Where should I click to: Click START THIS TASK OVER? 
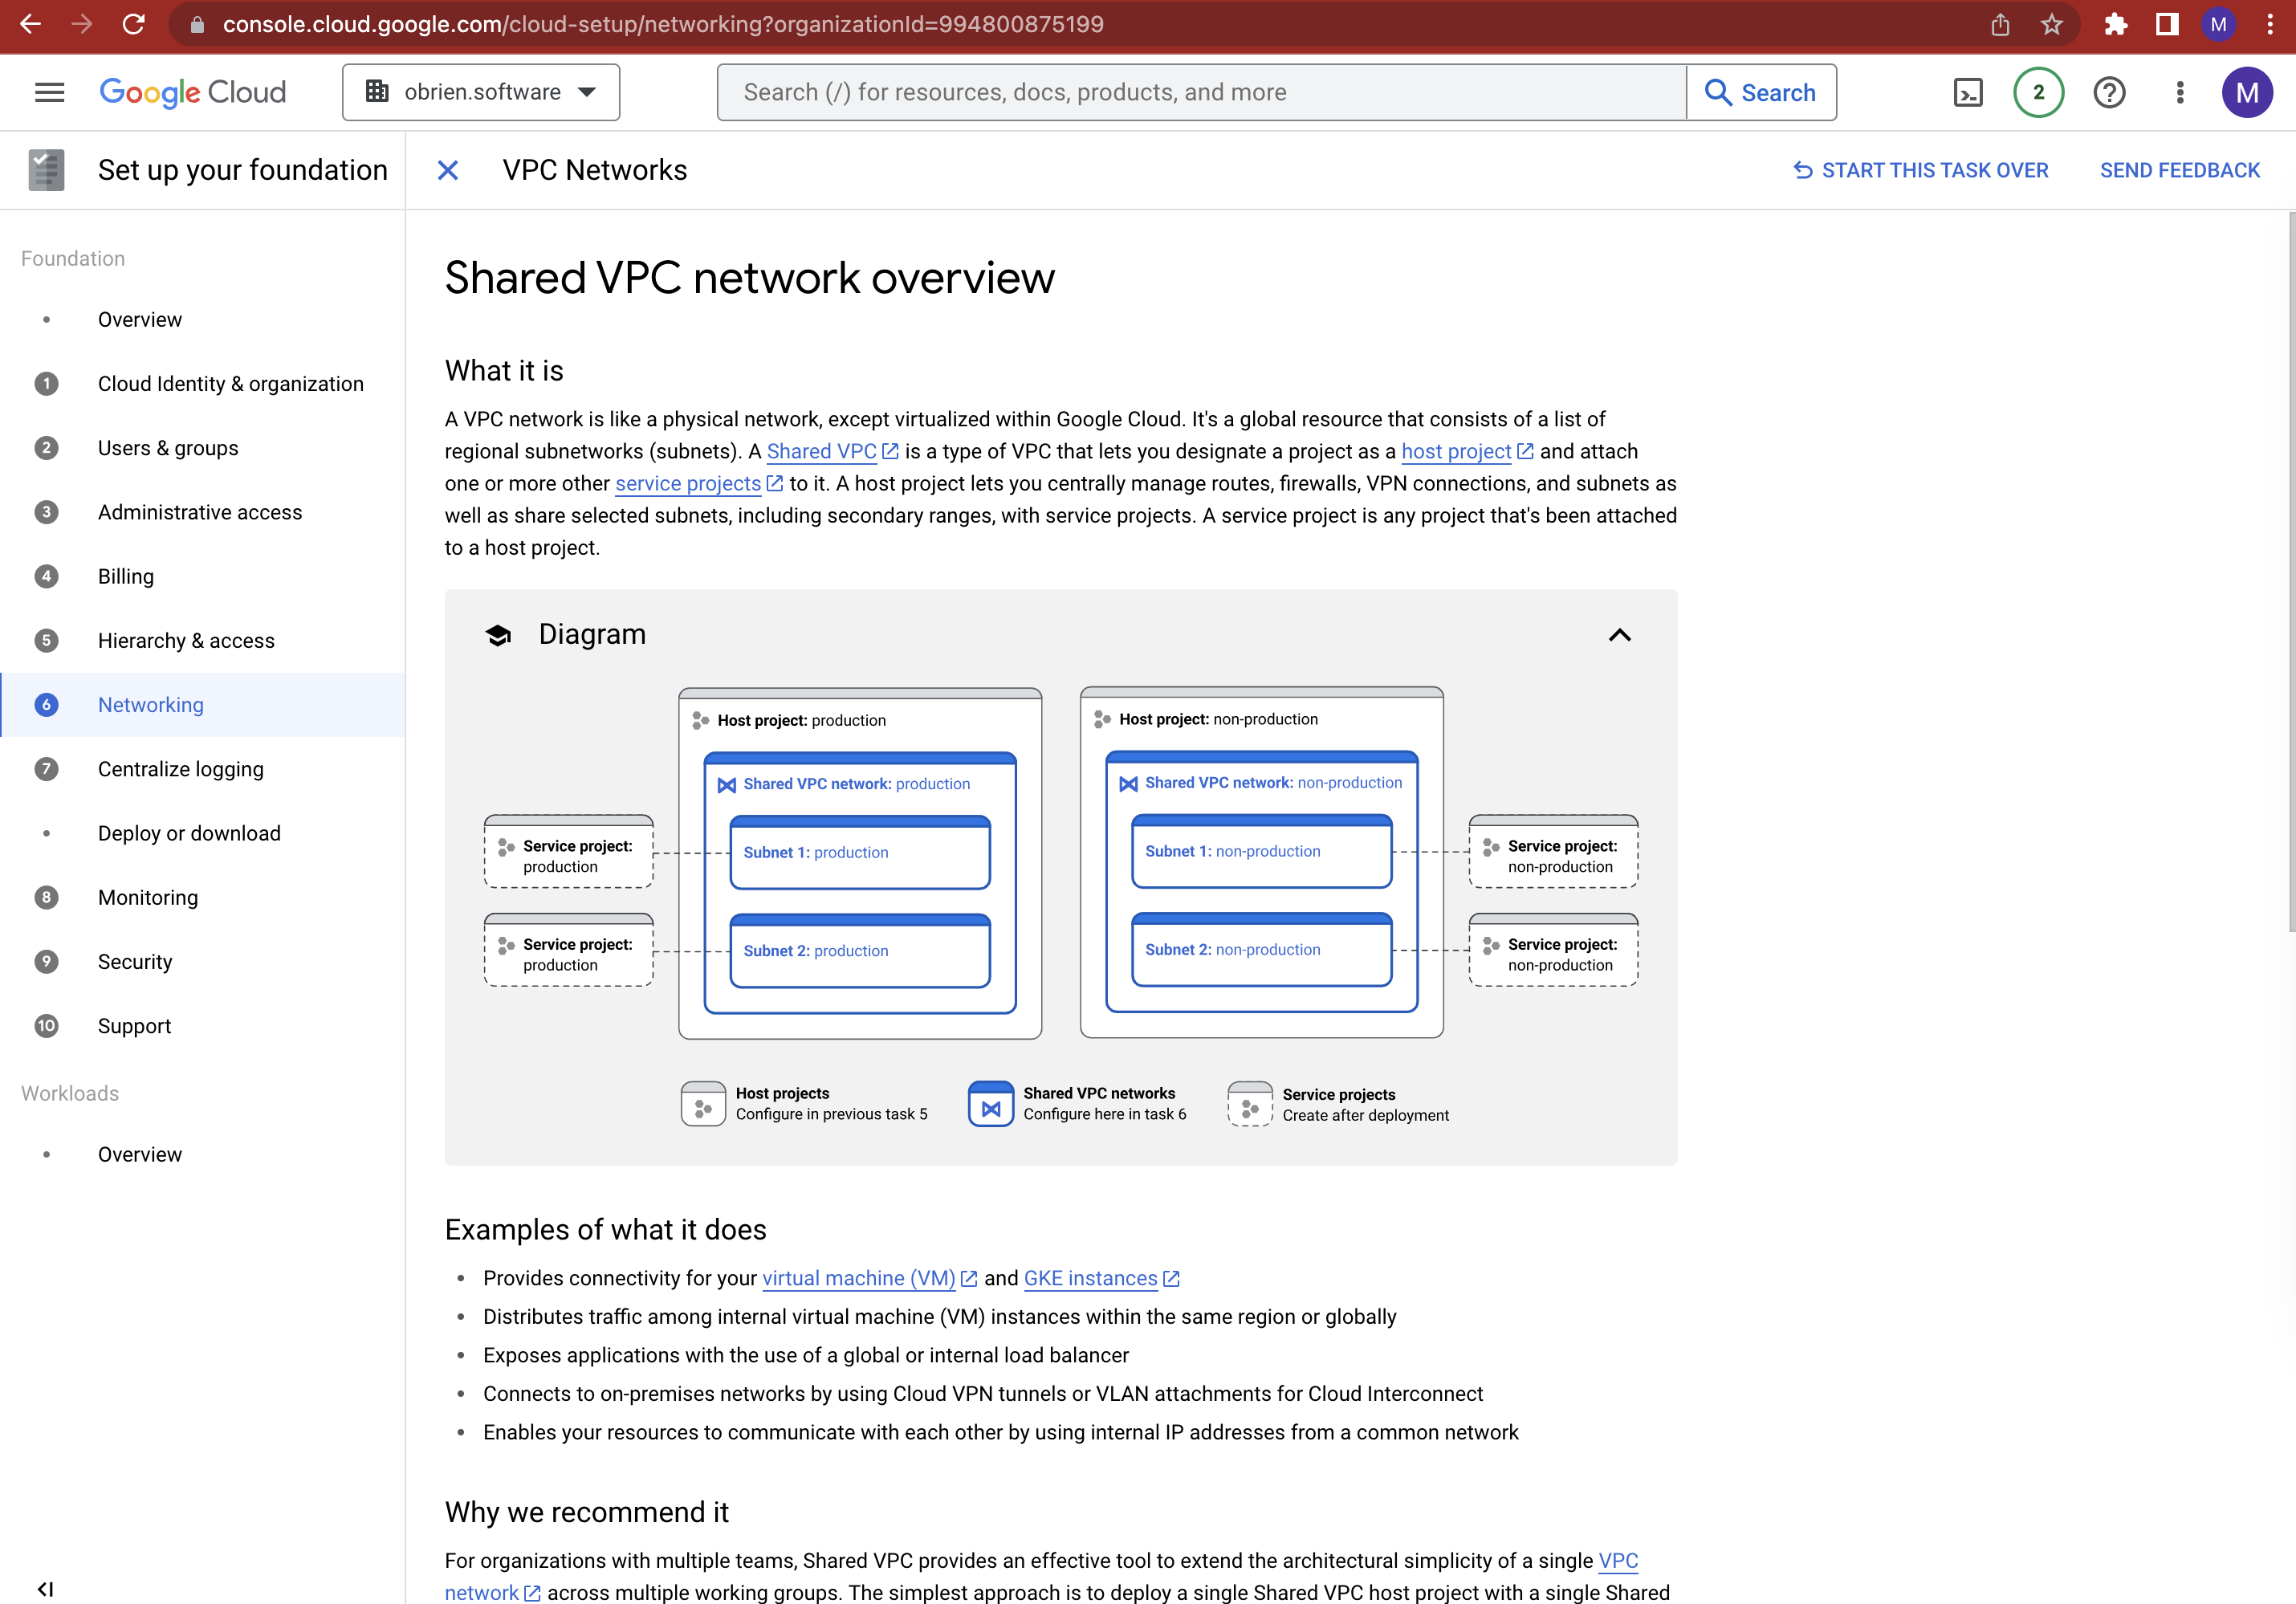[x=1920, y=169]
